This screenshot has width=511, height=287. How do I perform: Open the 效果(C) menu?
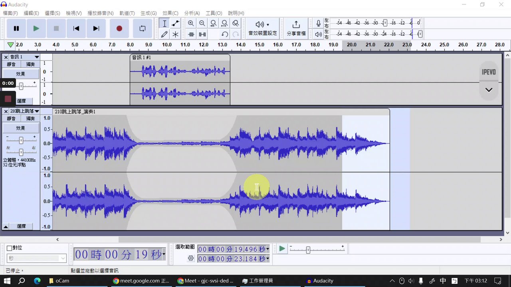pyautogui.click(x=170, y=13)
